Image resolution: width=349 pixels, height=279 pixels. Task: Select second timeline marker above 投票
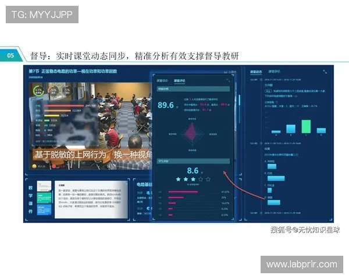point(261,144)
